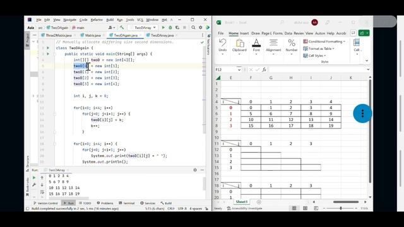
Task: Open Cells group in Excel ribbon
Action: tap(357, 46)
